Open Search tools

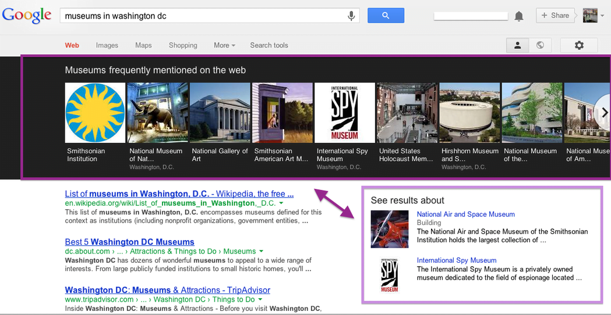pyautogui.click(x=269, y=45)
